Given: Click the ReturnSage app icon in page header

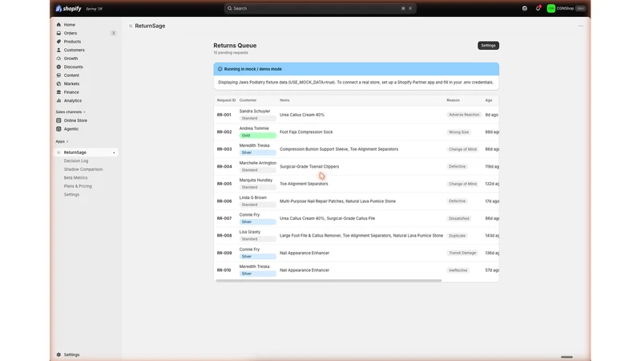Looking at the screenshot, I should [131, 26].
